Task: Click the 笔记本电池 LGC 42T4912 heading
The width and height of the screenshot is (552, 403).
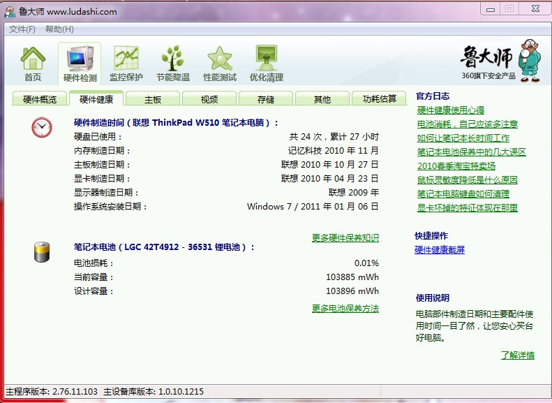Action: pyautogui.click(x=164, y=247)
